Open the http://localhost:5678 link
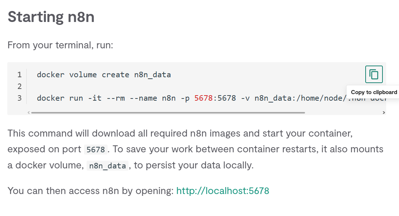Screen dimensions: 399x216 222,191
